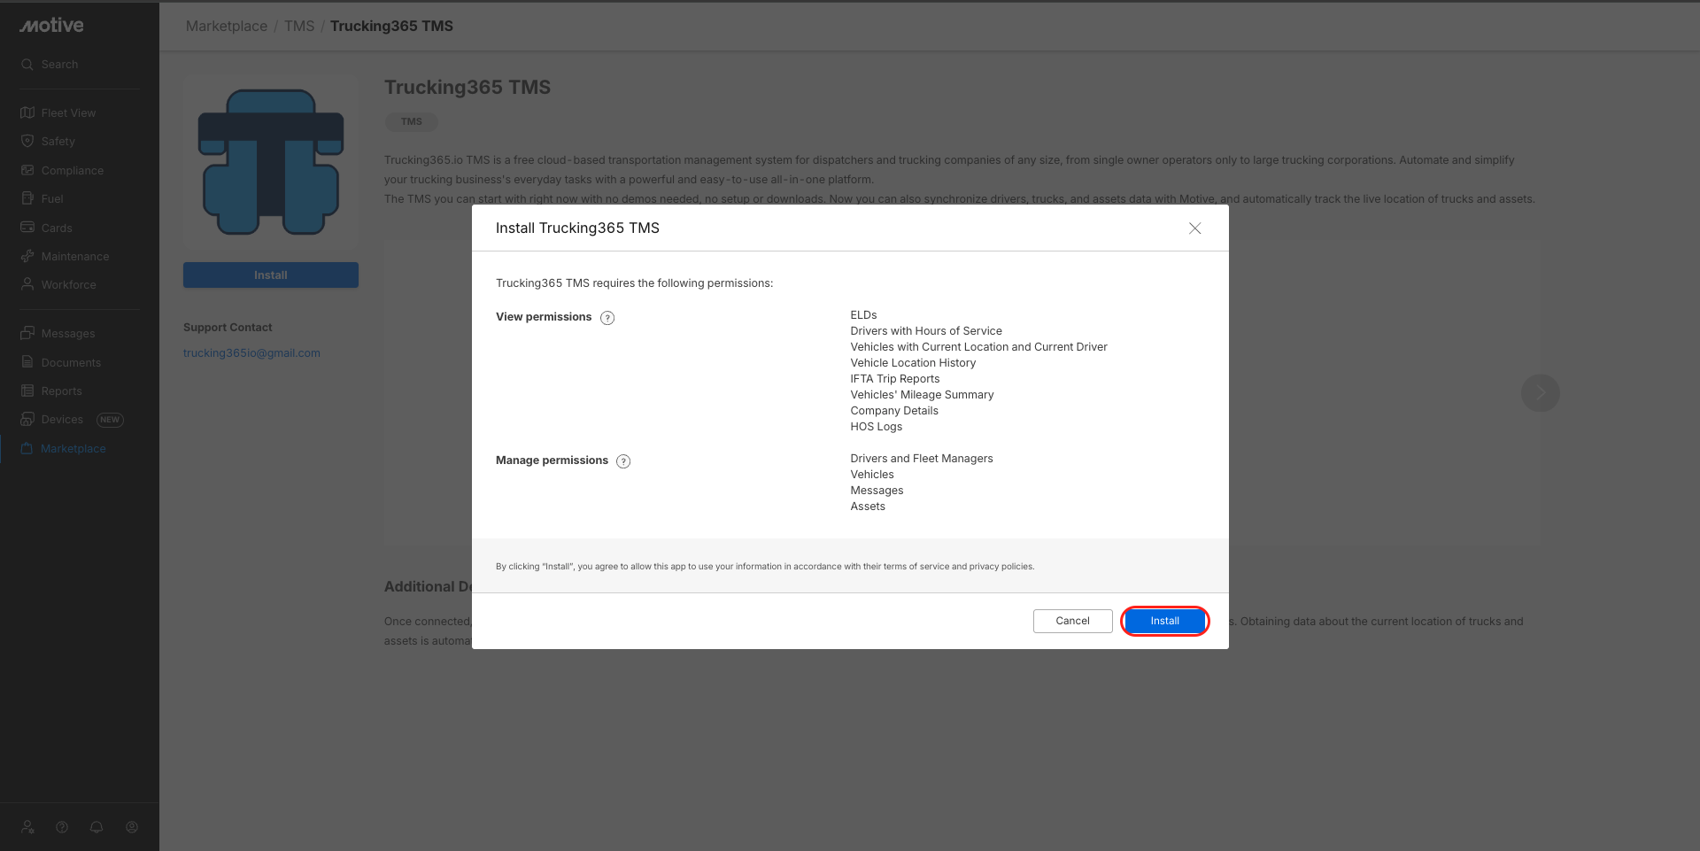
Task: Open Fuel from the sidebar
Action: 52,198
